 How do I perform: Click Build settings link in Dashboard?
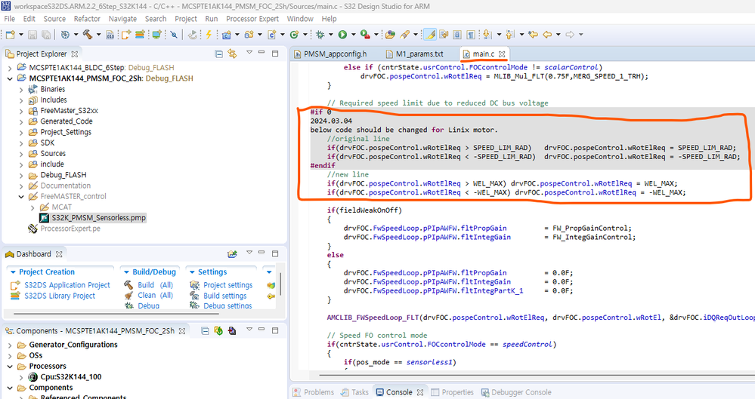point(225,296)
